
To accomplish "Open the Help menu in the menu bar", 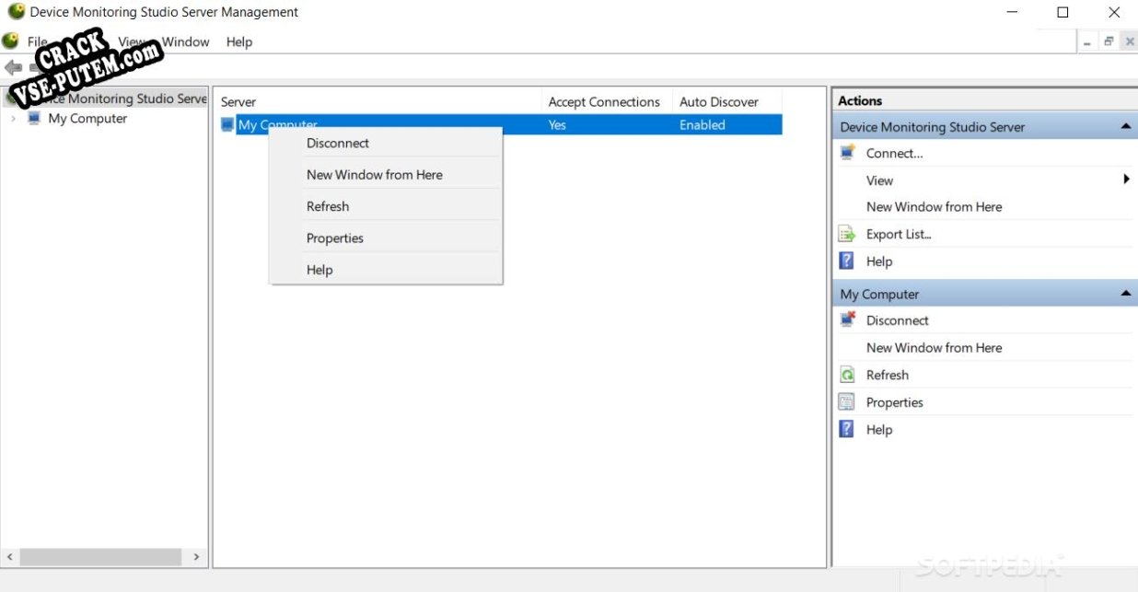I will pyautogui.click(x=239, y=42).
